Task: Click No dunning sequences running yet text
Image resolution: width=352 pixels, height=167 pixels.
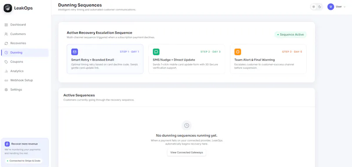Action: point(187,135)
